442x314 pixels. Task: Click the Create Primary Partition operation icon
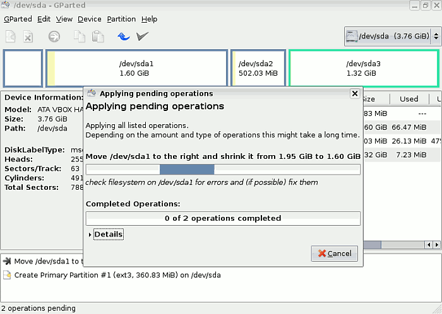[x=7, y=275]
